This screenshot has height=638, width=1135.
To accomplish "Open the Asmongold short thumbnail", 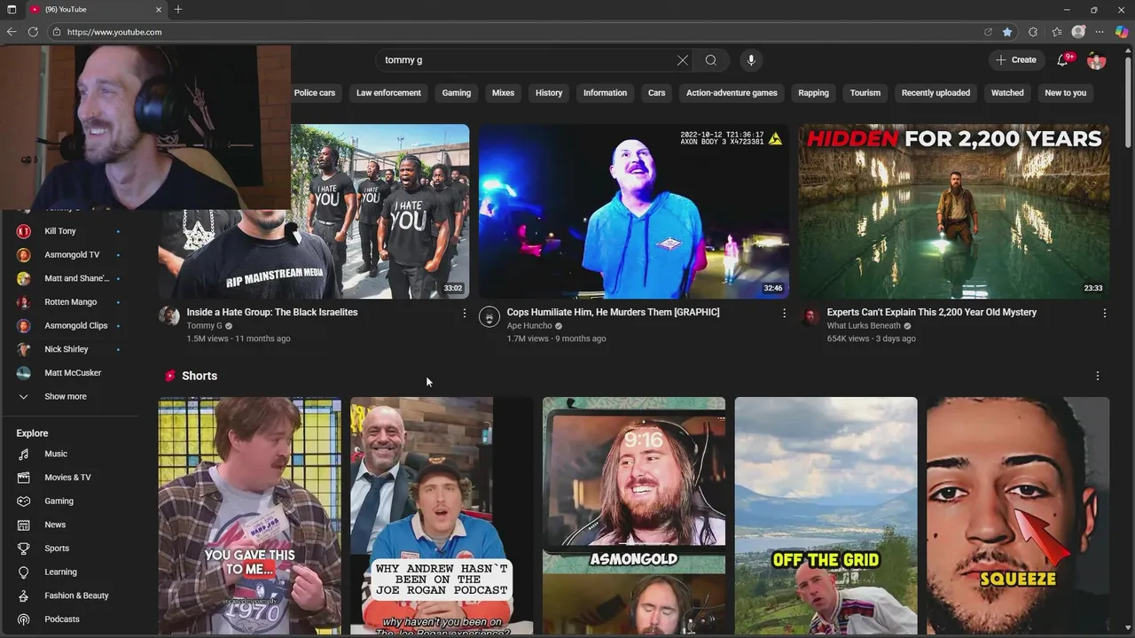I will pyautogui.click(x=634, y=517).
